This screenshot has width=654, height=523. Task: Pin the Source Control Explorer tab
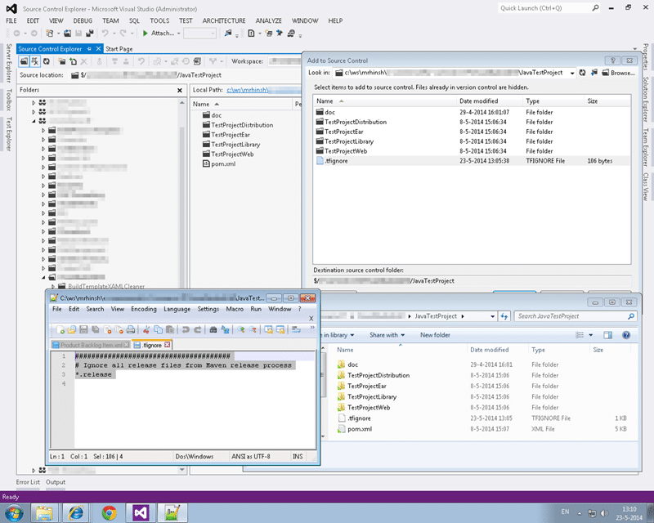click(89, 49)
